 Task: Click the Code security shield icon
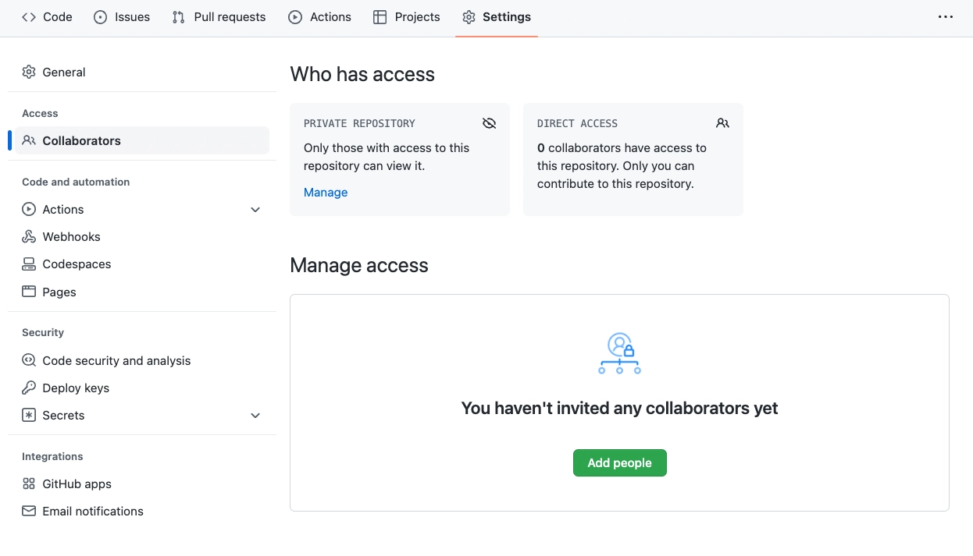coord(29,360)
